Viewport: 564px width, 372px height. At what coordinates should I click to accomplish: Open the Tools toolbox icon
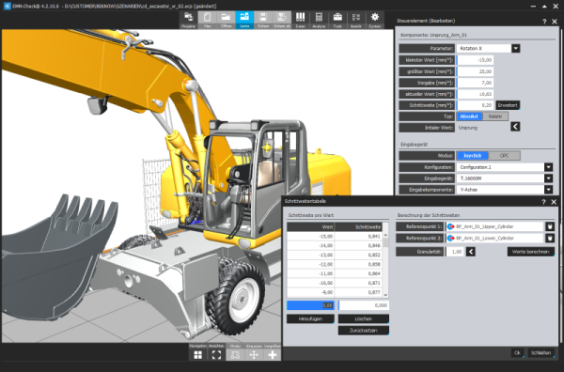pyautogui.click(x=337, y=20)
